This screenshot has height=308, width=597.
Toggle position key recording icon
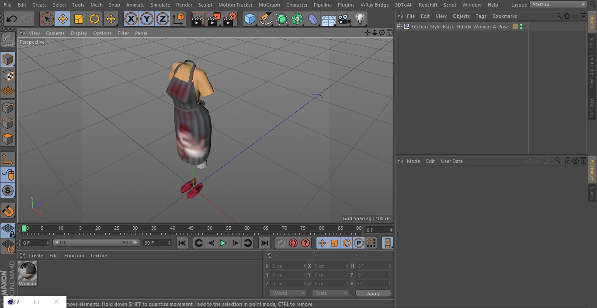pos(322,243)
